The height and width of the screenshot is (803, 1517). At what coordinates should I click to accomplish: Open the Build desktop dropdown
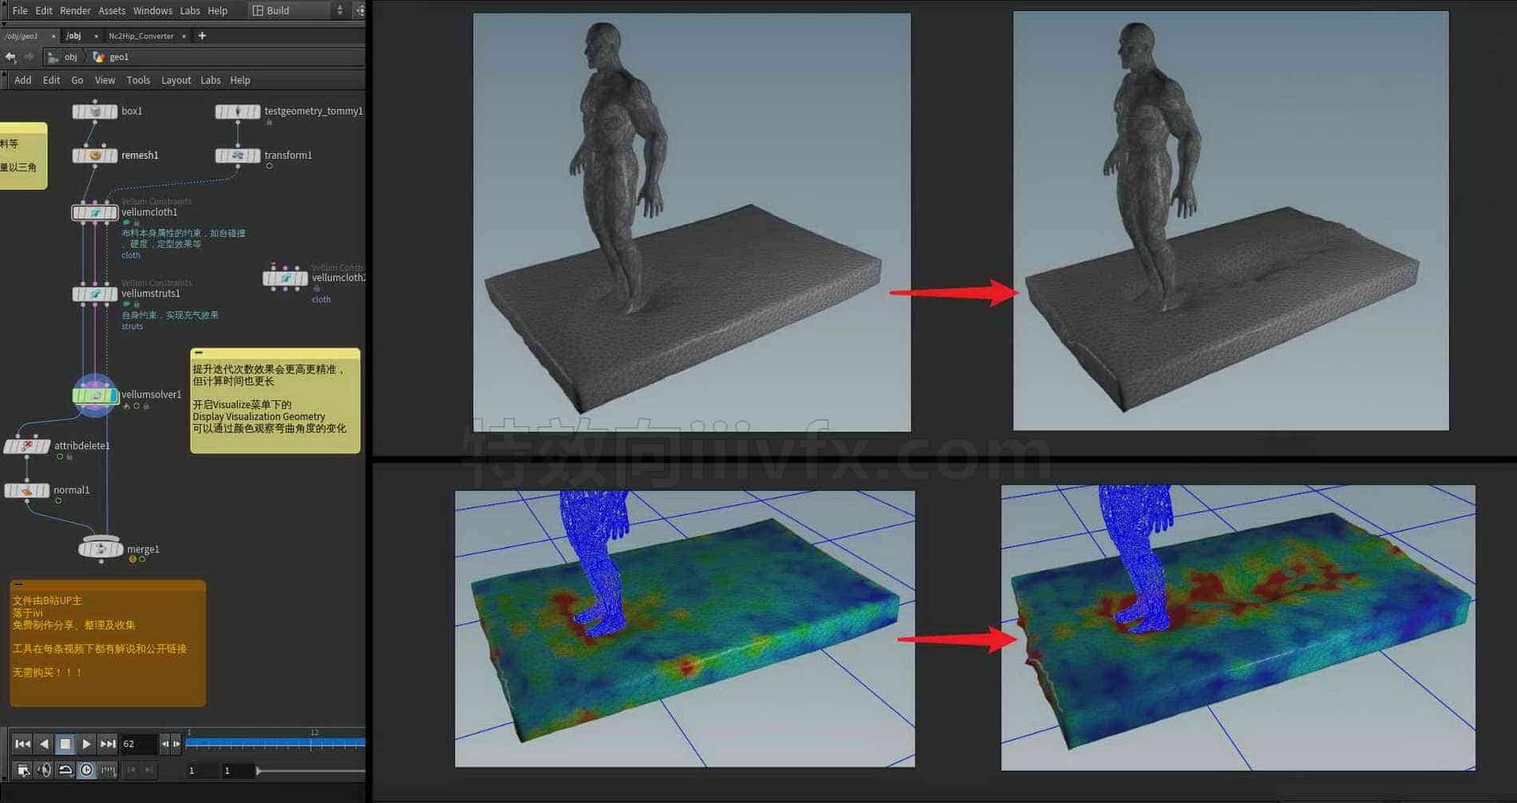(x=298, y=10)
